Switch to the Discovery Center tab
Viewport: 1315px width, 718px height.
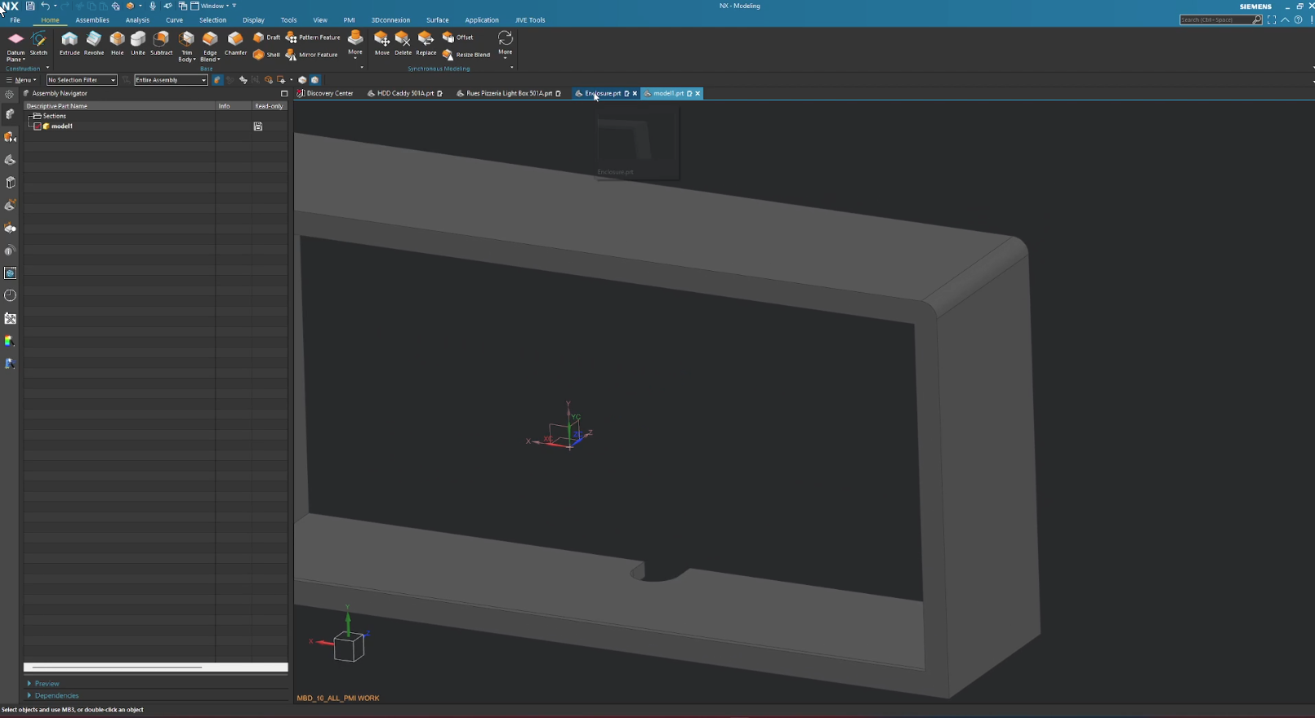[x=325, y=94]
